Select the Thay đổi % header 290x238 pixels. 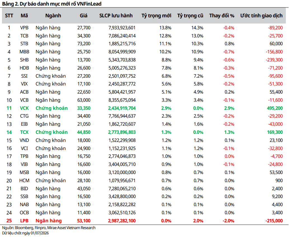222,16
